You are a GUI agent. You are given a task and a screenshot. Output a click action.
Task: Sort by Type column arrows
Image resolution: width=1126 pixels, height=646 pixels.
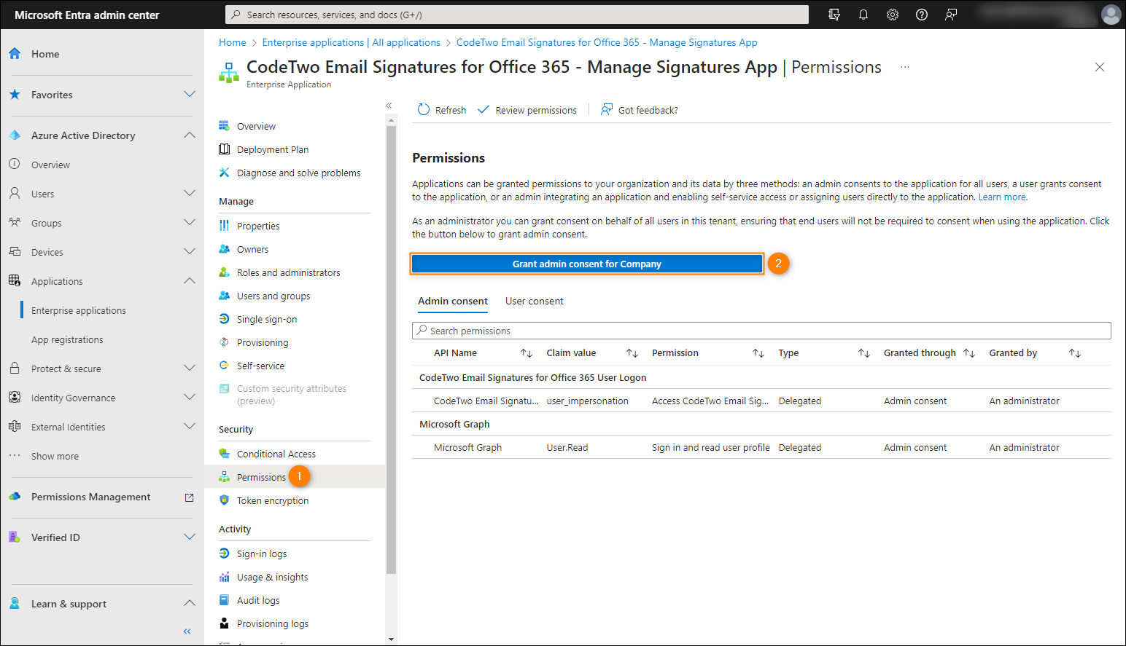(x=864, y=353)
